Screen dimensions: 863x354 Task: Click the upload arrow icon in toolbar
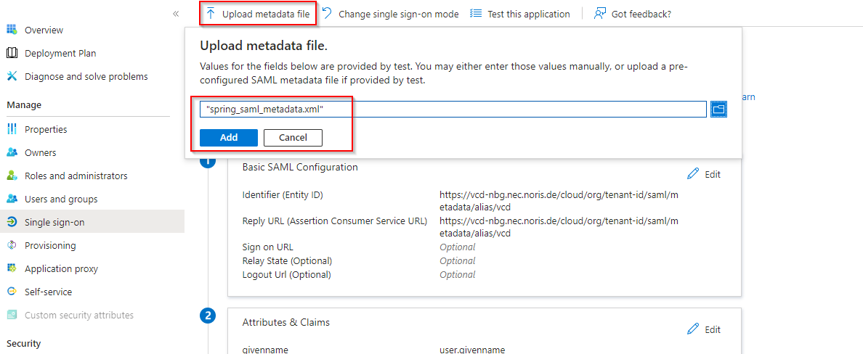click(x=211, y=14)
